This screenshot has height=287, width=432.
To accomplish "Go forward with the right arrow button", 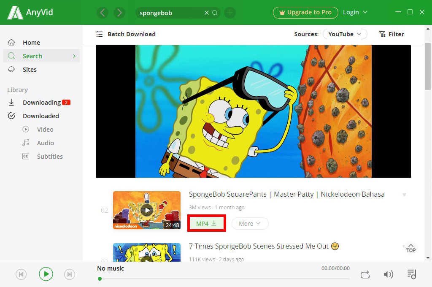I will coord(119,13).
